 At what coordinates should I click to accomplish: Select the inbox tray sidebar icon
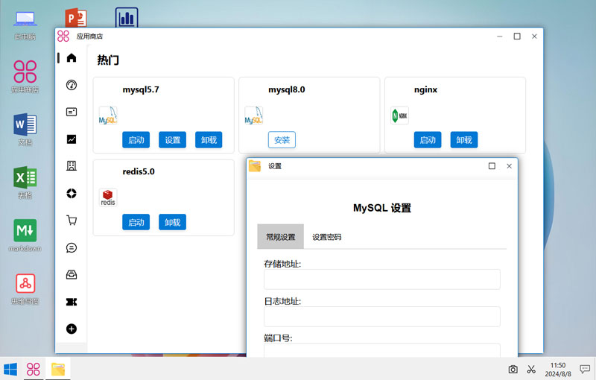tap(72, 275)
